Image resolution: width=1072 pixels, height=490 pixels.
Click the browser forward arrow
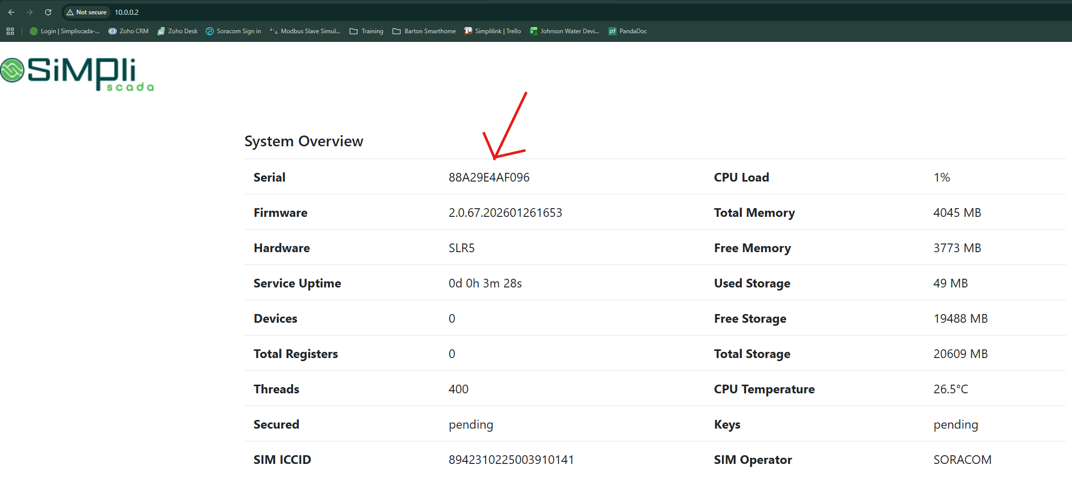point(30,12)
